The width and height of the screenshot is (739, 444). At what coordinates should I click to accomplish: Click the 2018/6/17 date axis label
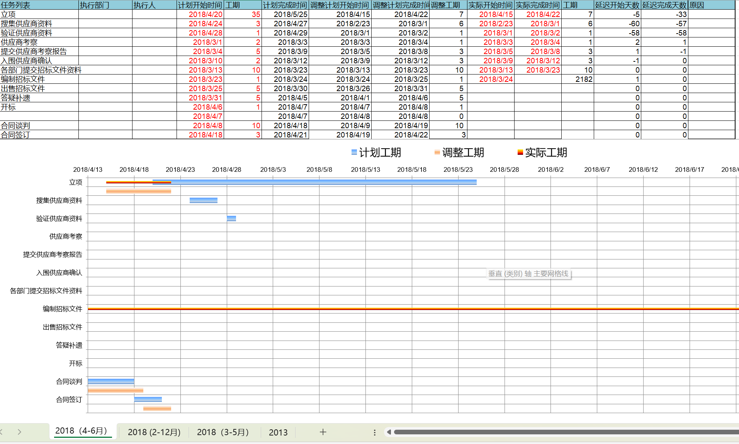(x=690, y=169)
